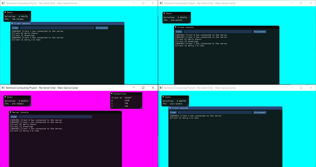
Task: Click the title bar app icon of the FPS 1317 client window
Action: coord(161,88)
